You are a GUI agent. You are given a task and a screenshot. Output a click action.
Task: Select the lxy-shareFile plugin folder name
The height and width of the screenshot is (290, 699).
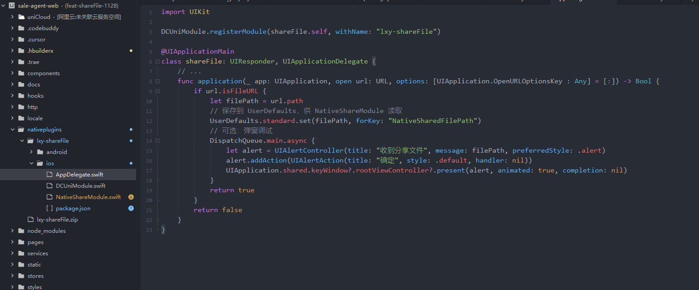53,141
